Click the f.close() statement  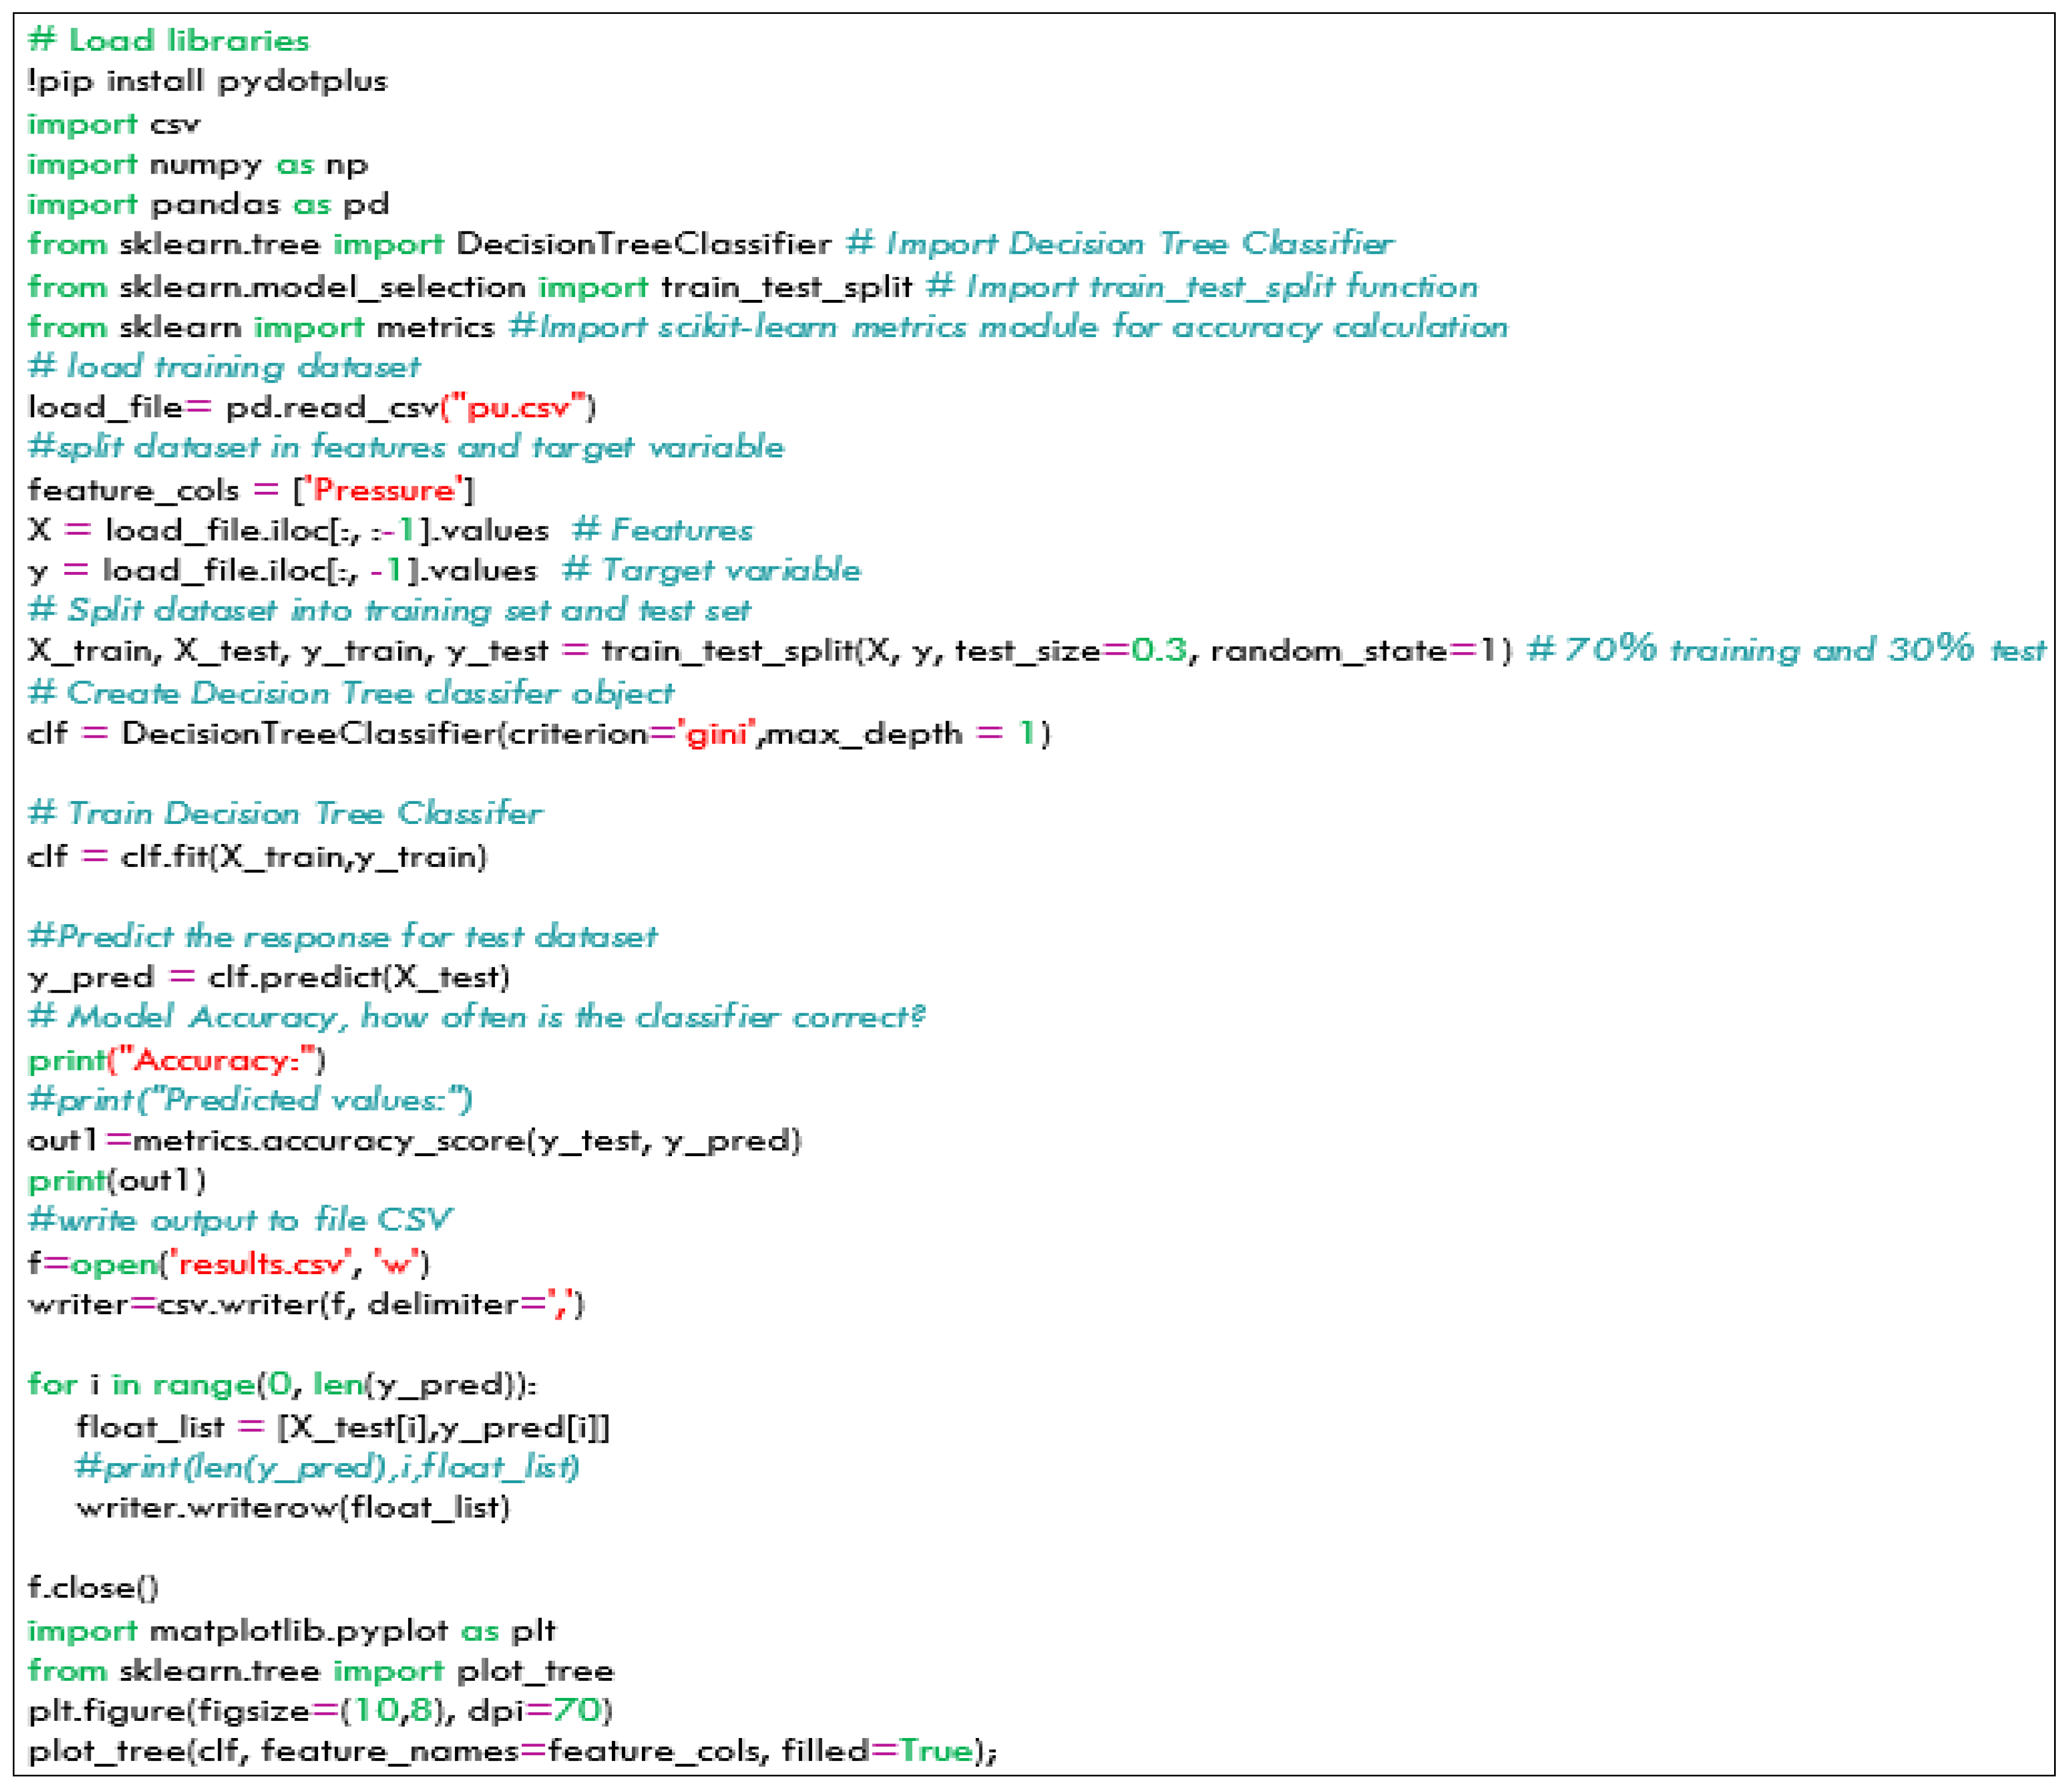(93, 1588)
